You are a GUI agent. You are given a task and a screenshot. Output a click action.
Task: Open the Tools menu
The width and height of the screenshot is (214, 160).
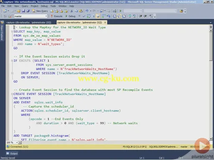coord(53,6)
